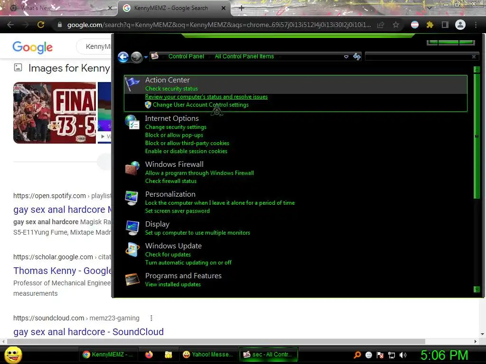Open the Windows Update icon
The width and height of the screenshot is (486, 364).
click(x=132, y=249)
